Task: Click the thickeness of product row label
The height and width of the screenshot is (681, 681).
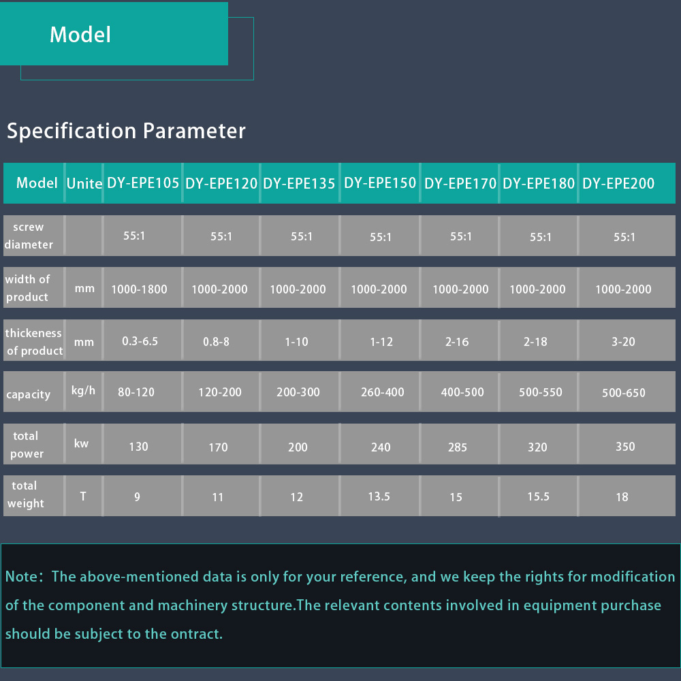Action: click(34, 341)
